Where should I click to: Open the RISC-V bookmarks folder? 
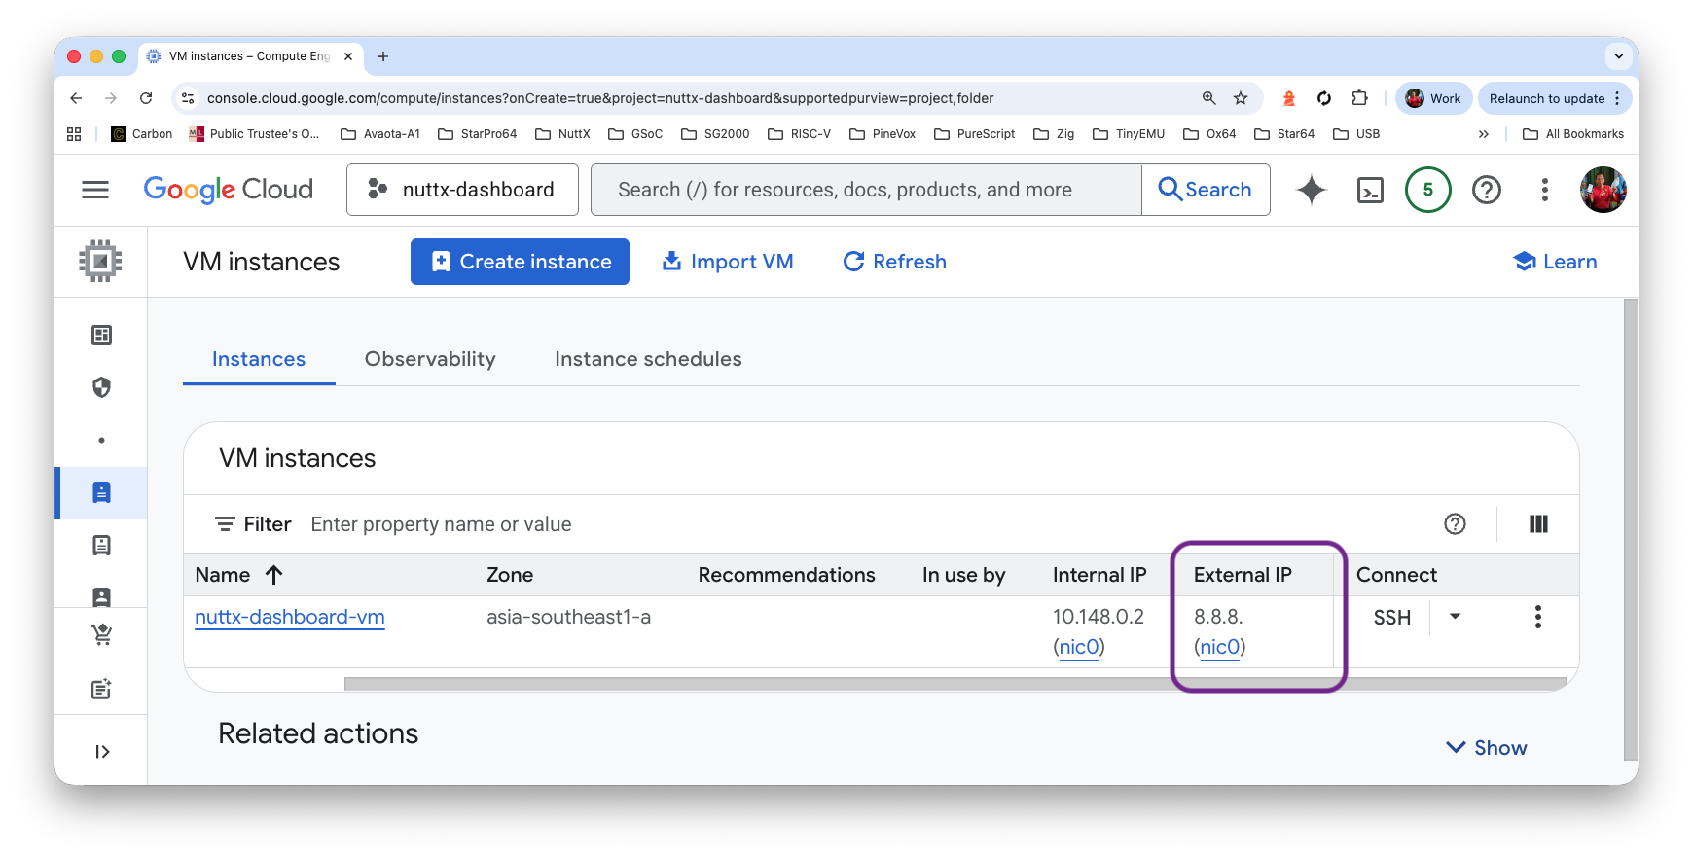(799, 134)
